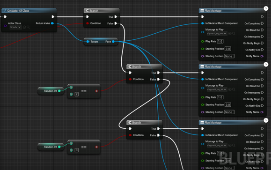Click On Blend Out pin of disgust3 Play Montage

[x=263, y=142]
